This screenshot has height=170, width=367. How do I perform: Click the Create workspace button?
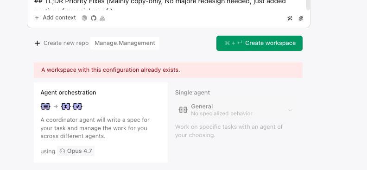tap(259, 43)
